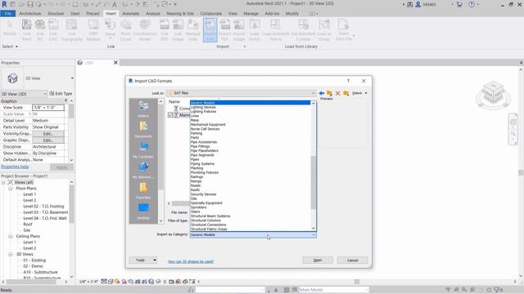Viewport: 524px width, 294px height.
Task: Open the History place in dialog sidebar
Action: click(143, 109)
